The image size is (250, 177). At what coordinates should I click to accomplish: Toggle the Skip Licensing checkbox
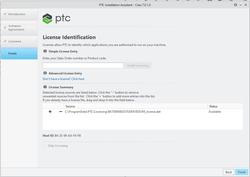45,146
